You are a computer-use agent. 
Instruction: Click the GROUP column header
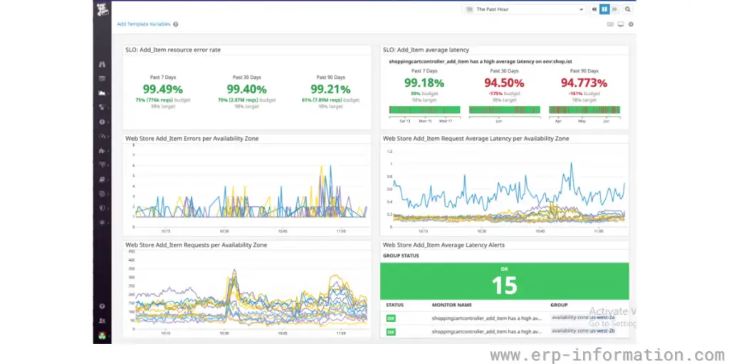560,305
